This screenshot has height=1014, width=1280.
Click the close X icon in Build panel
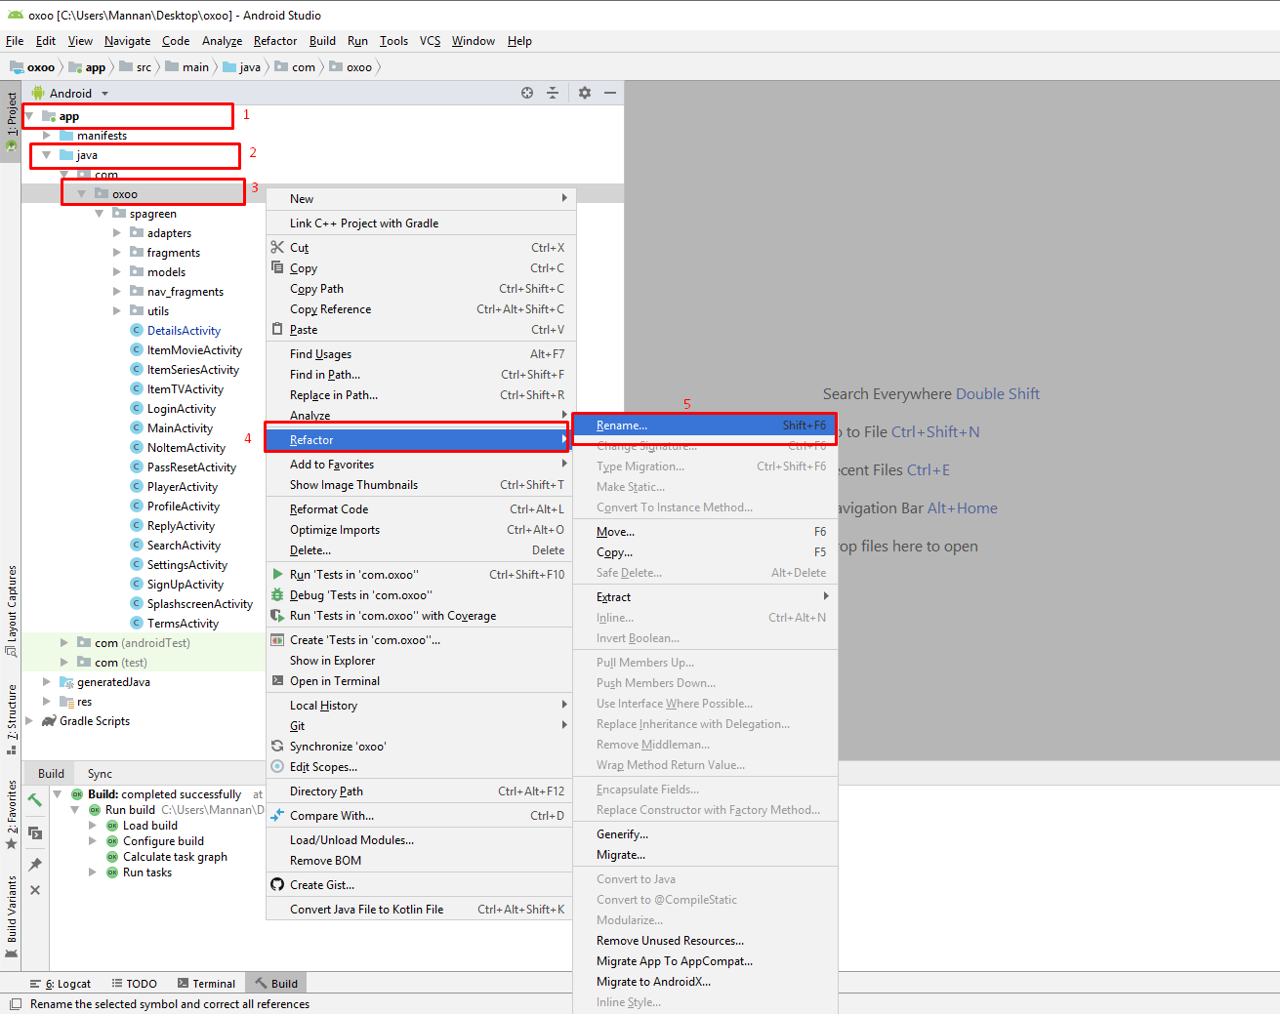[35, 890]
